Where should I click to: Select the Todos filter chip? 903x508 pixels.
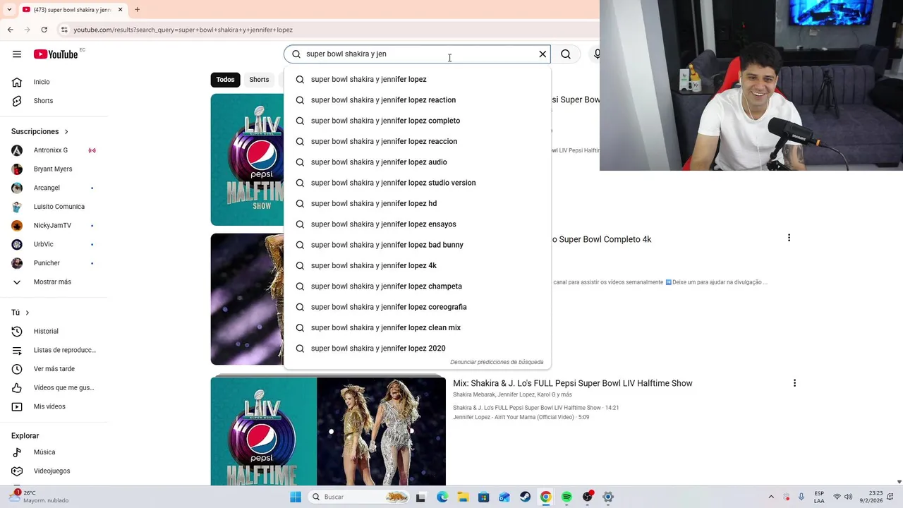tap(225, 80)
